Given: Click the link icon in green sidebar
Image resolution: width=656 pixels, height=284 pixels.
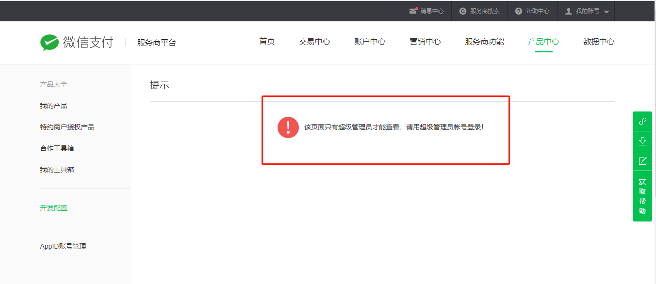Looking at the screenshot, I should click(642, 121).
